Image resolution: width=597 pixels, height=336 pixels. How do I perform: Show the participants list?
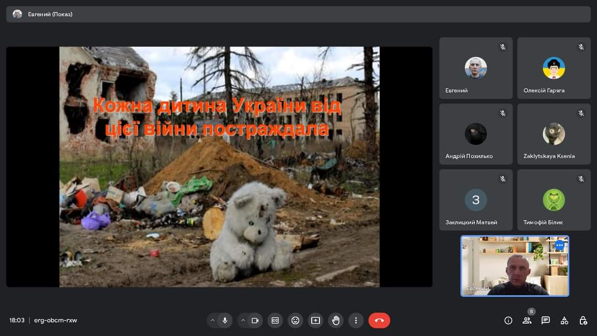coord(527,321)
